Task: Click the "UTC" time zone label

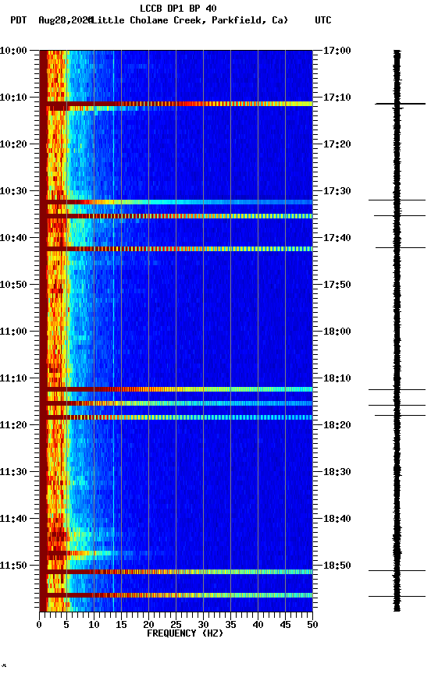Action: [x=323, y=20]
